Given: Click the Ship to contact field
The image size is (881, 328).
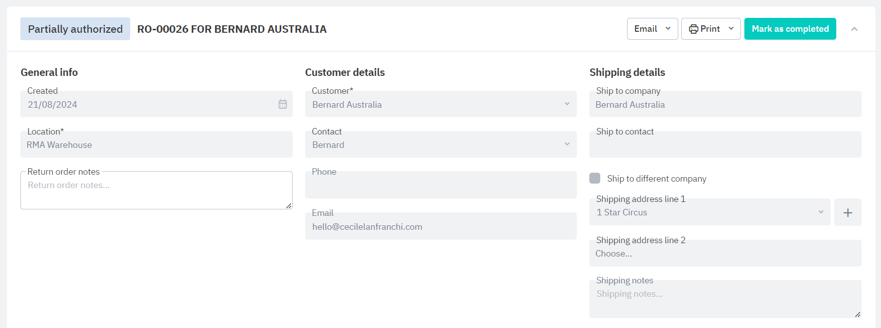Looking at the screenshot, I should (x=724, y=146).
